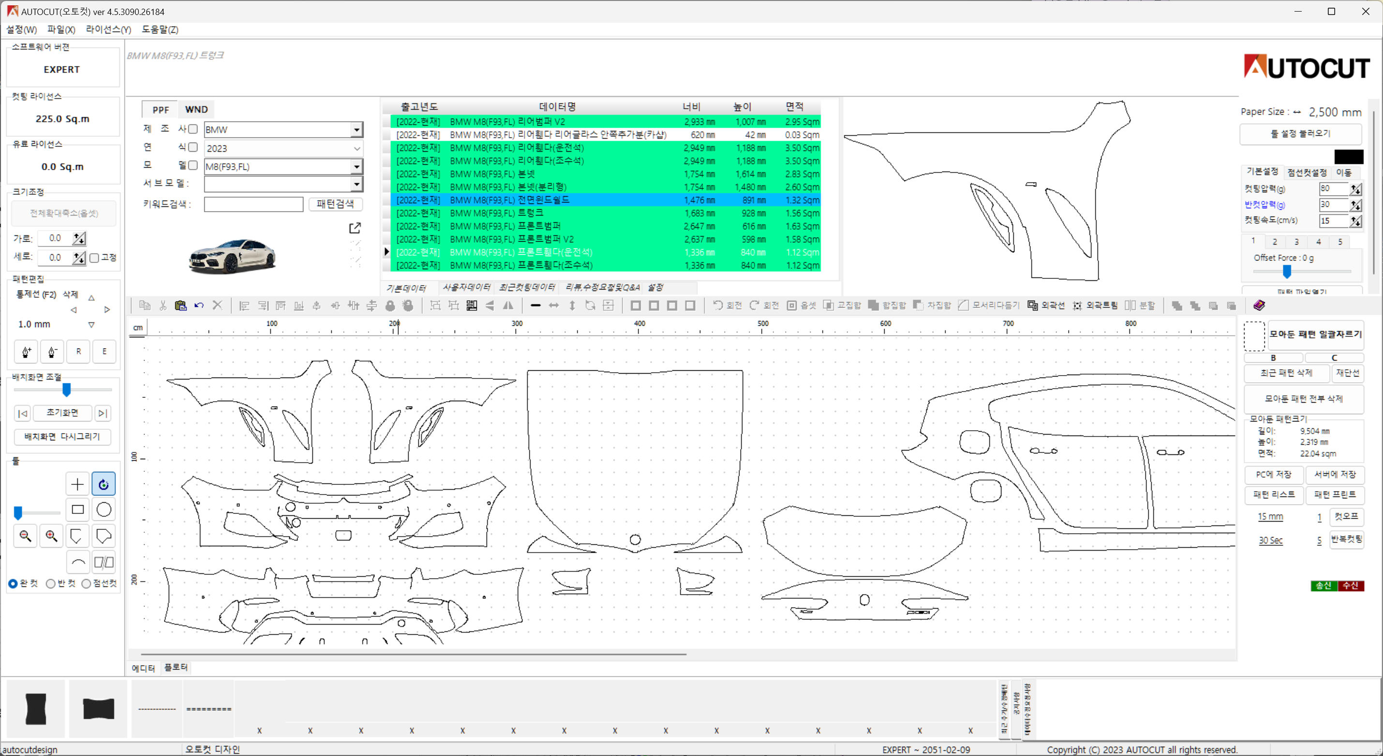Open the 도움말(Z) menu
This screenshot has width=1383, height=756.
(160, 29)
